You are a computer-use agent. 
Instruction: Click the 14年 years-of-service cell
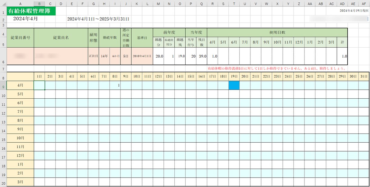coord(104,56)
